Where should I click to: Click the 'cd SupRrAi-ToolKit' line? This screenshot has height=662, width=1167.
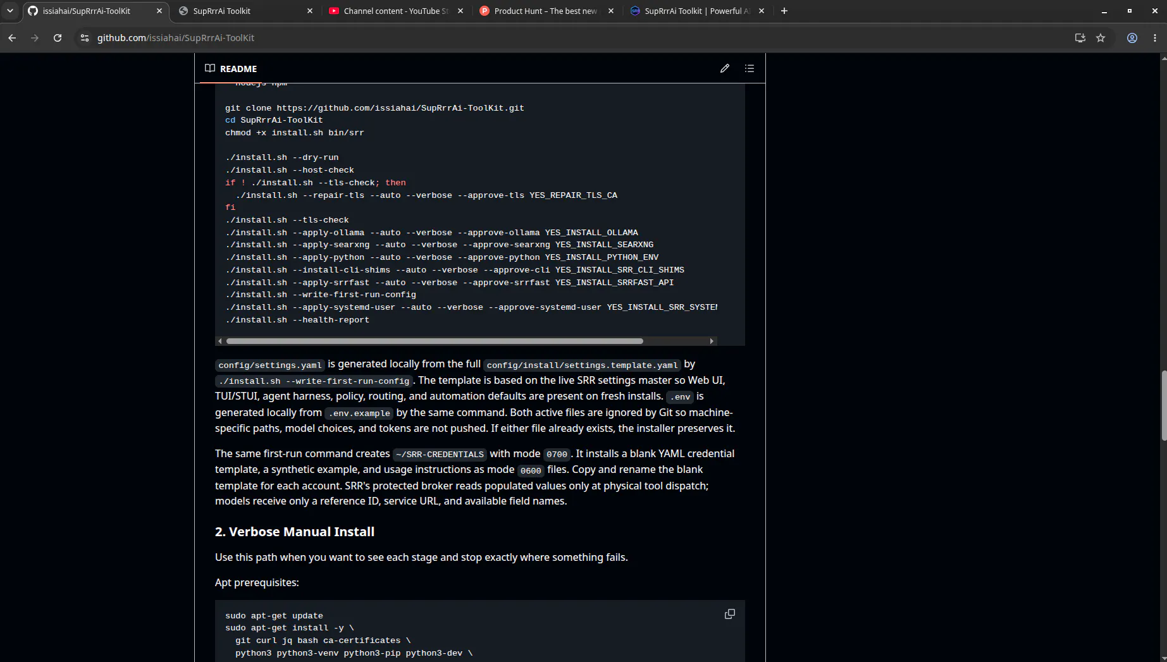[x=274, y=120]
